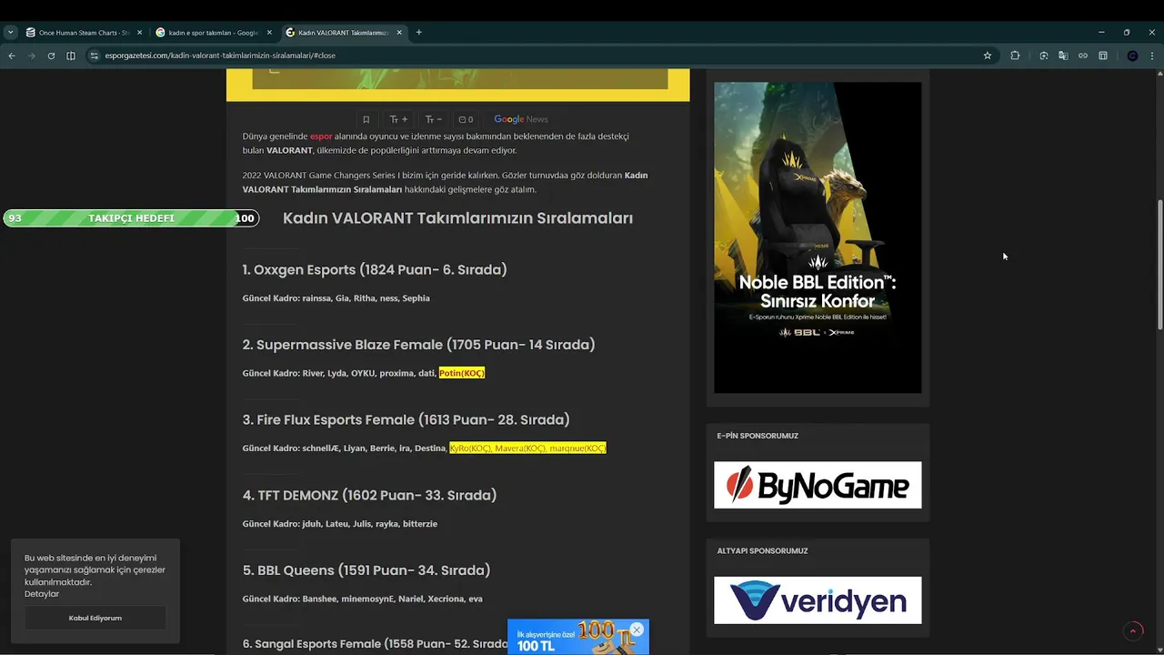
Task: Click heading '1. Oxxgen Esports (1824 Puan- 6. Sırada)'
Action: (375, 269)
